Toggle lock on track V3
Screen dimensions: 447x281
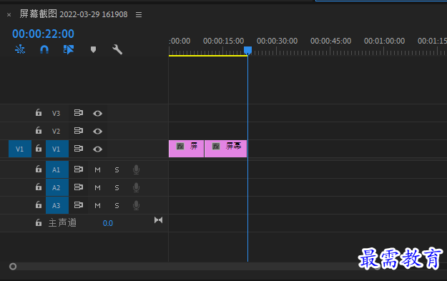[39, 113]
